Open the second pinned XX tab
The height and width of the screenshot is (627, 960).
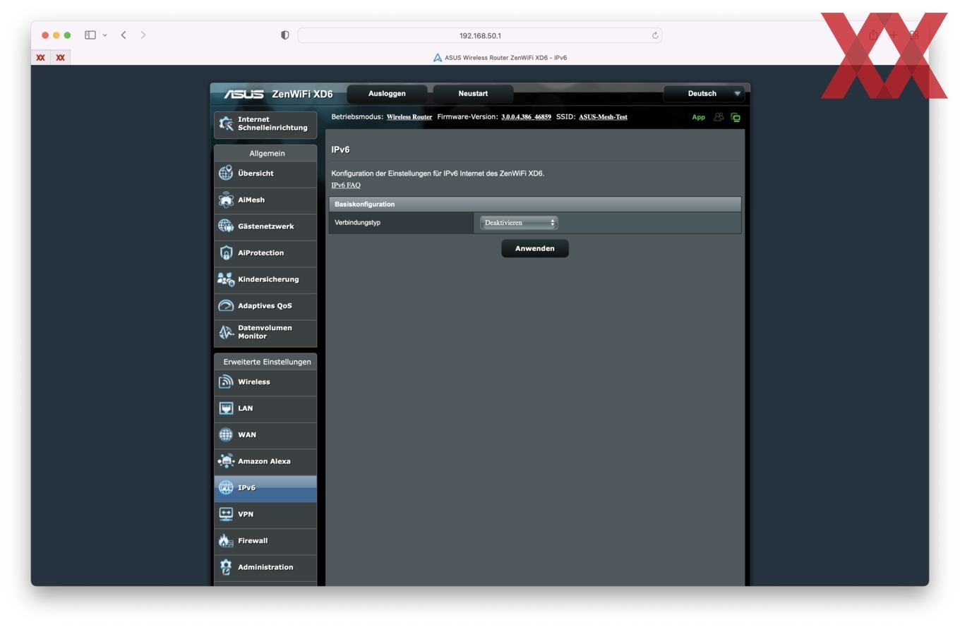click(x=61, y=58)
